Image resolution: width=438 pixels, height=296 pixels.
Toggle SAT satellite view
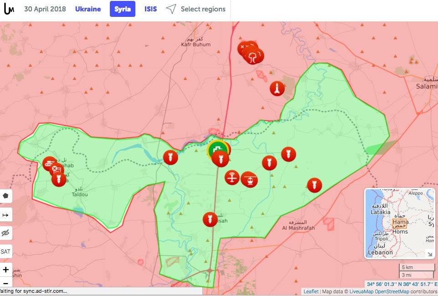click(x=5, y=252)
